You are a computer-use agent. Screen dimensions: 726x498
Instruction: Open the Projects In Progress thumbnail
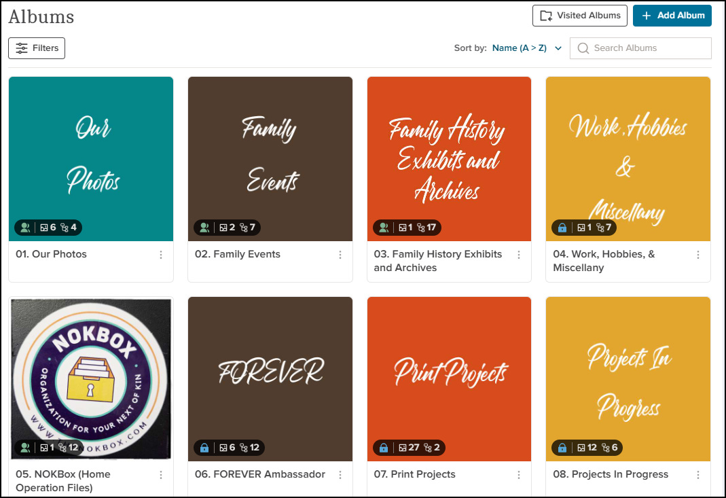click(x=628, y=379)
